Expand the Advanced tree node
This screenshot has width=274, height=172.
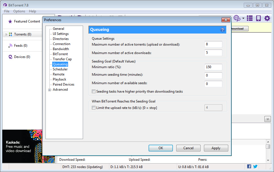pyautogui.click(x=50, y=90)
